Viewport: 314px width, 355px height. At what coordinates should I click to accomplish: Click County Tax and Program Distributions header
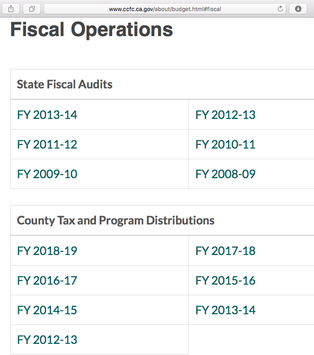click(115, 220)
